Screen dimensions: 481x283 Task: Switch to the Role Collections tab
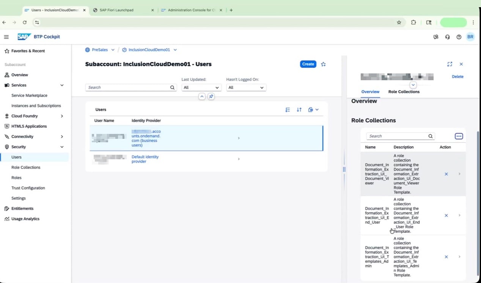pyautogui.click(x=404, y=92)
